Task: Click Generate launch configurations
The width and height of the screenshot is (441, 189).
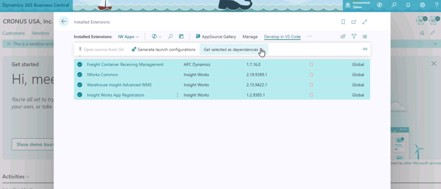Action: click(164, 49)
